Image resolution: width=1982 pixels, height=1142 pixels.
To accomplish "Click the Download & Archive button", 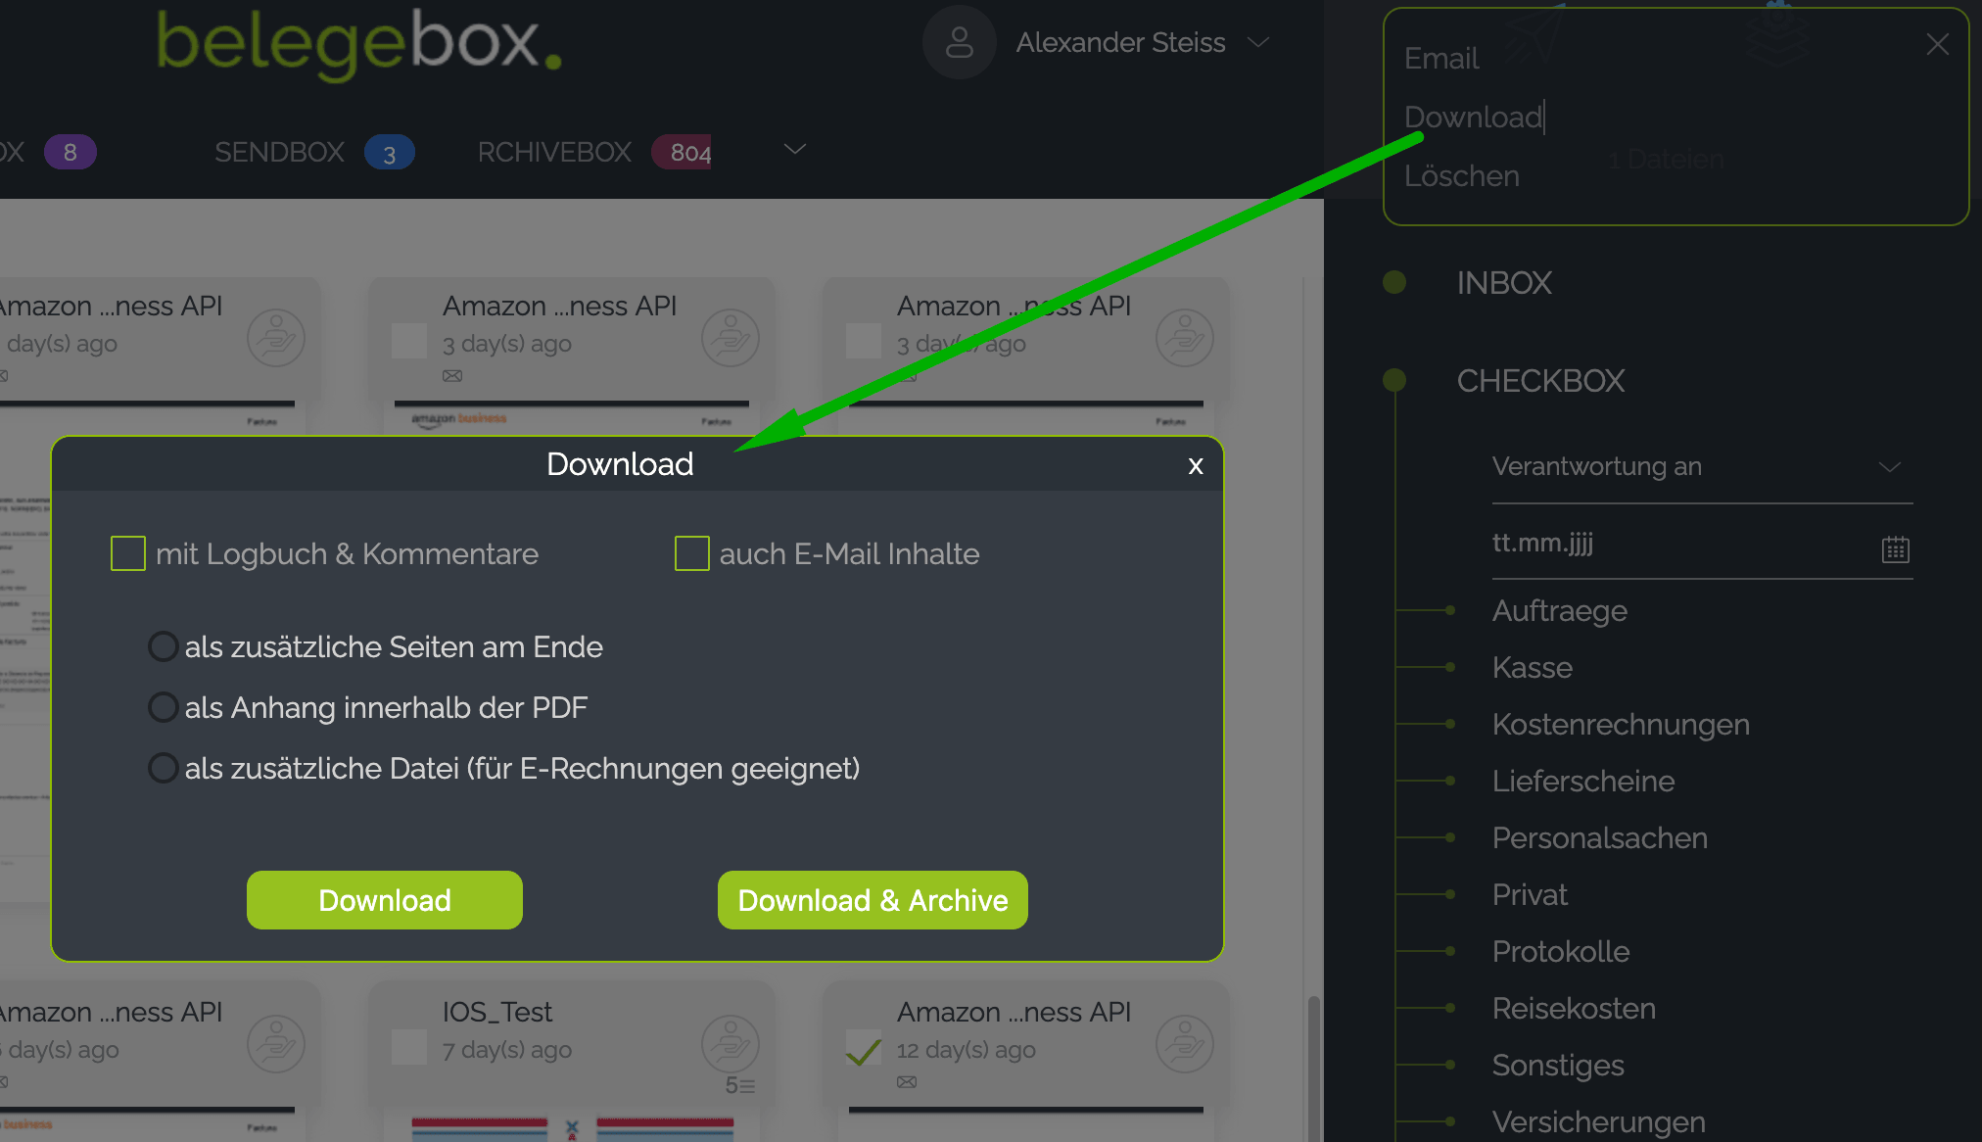I will (872, 900).
